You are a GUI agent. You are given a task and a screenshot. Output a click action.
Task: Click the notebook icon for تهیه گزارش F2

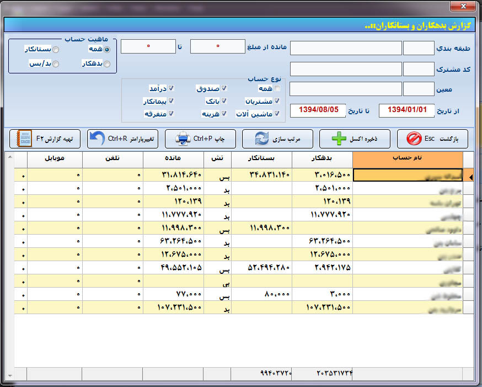coord(24,139)
